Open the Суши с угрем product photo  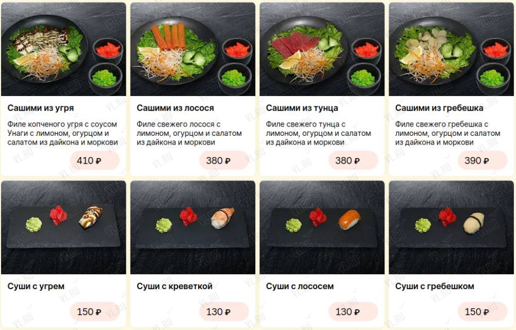point(63,227)
